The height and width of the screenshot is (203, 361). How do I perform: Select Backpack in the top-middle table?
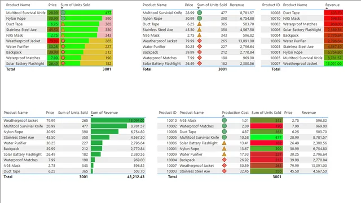coord(150,52)
